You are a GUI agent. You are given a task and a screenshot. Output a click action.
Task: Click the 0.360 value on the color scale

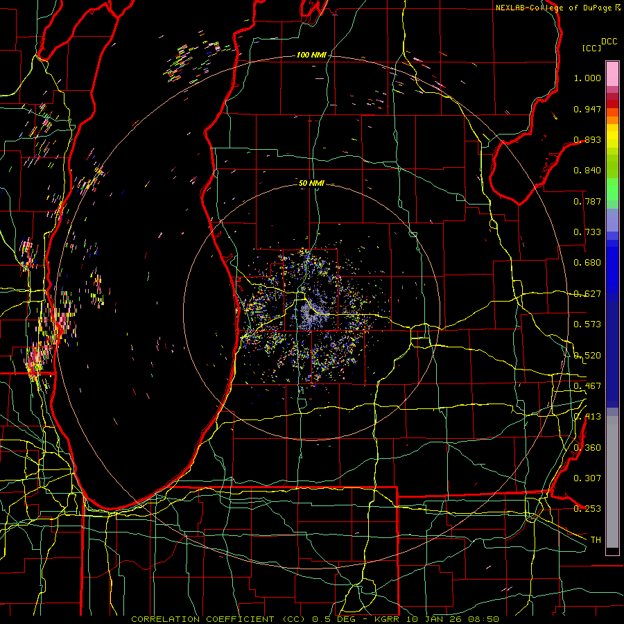[x=587, y=448]
